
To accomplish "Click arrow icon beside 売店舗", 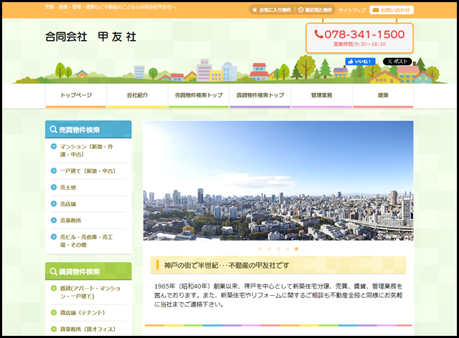I will click(54, 203).
